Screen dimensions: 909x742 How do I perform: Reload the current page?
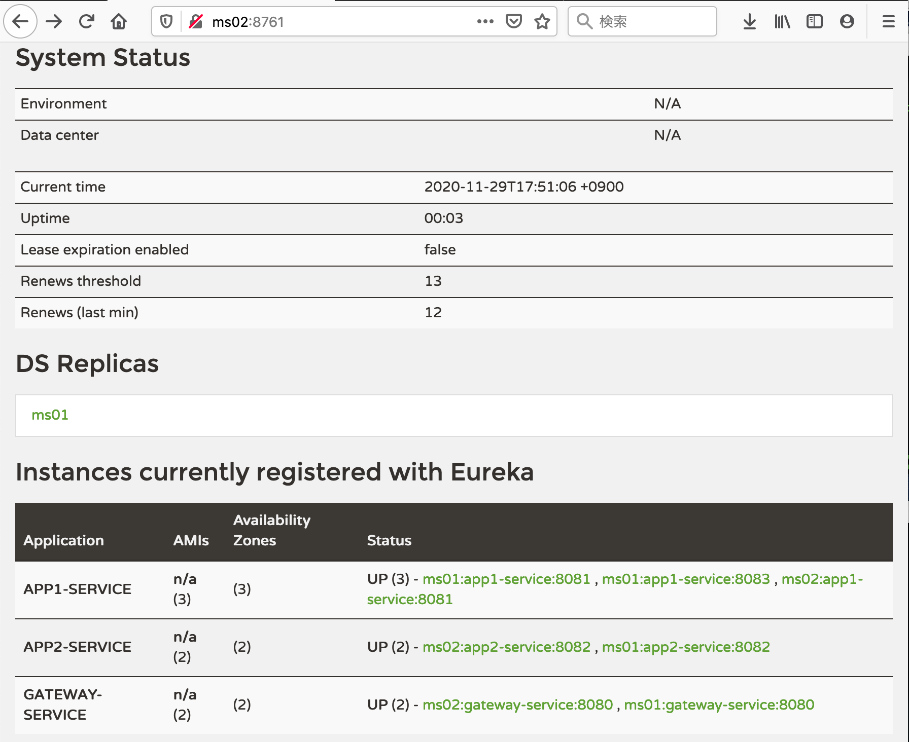86,21
